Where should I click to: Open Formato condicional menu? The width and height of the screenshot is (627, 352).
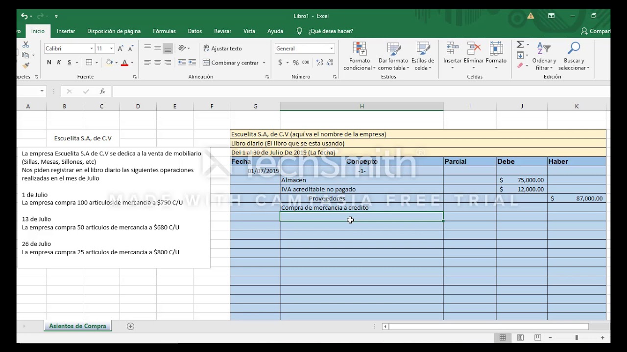tap(360, 56)
